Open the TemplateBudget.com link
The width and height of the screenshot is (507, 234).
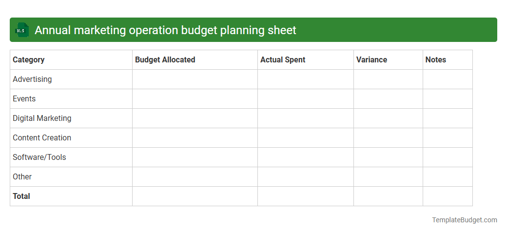click(x=464, y=220)
